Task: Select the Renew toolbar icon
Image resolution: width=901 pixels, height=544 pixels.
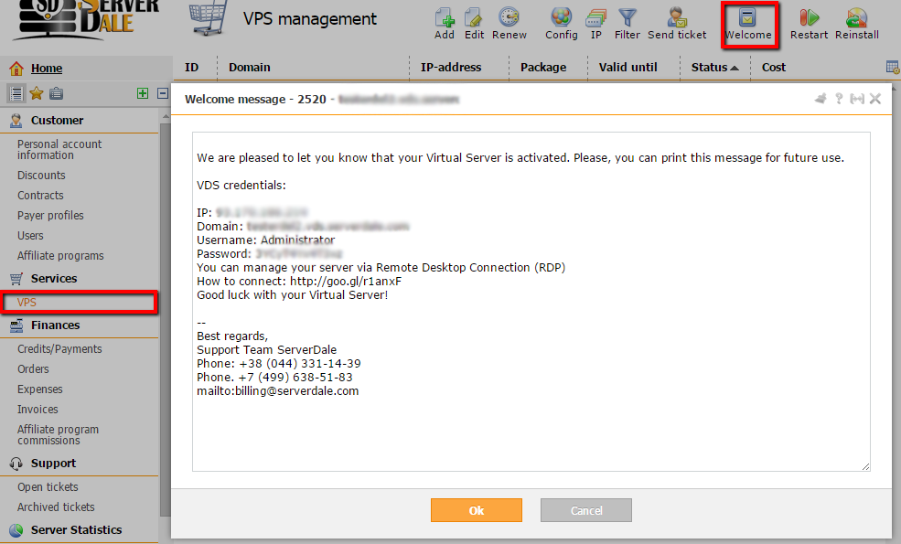Action: pyautogui.click(x=509, y=17)
